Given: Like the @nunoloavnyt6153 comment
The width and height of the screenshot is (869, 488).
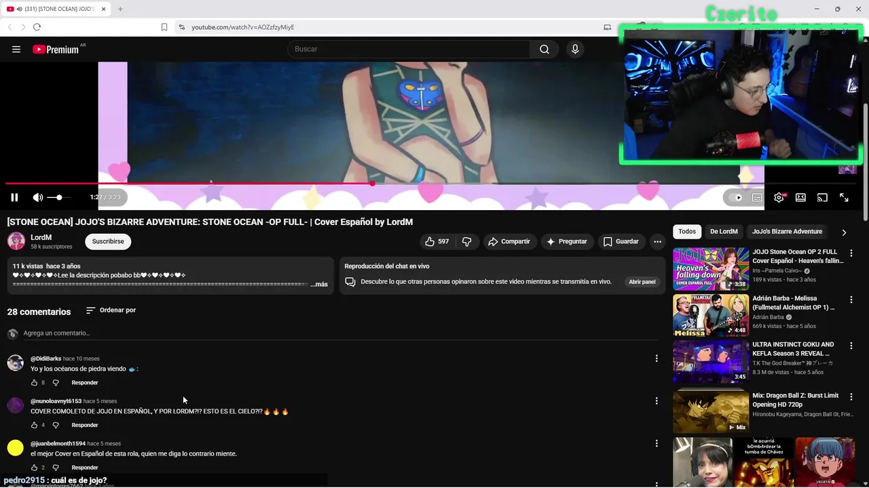Looking at the screenshot, I should click(x=34, y=425).
